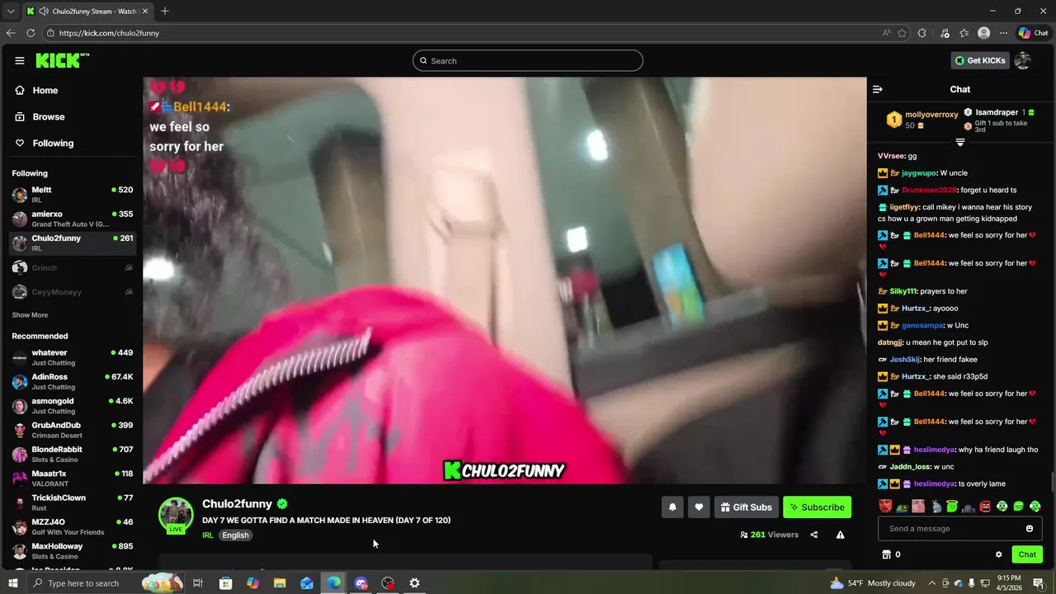Open the emoji picker in chat
The height and width of the screenshot is (594, 1056).
point(1030,529)
